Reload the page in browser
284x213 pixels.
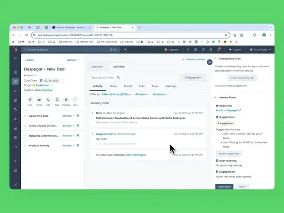27,35
